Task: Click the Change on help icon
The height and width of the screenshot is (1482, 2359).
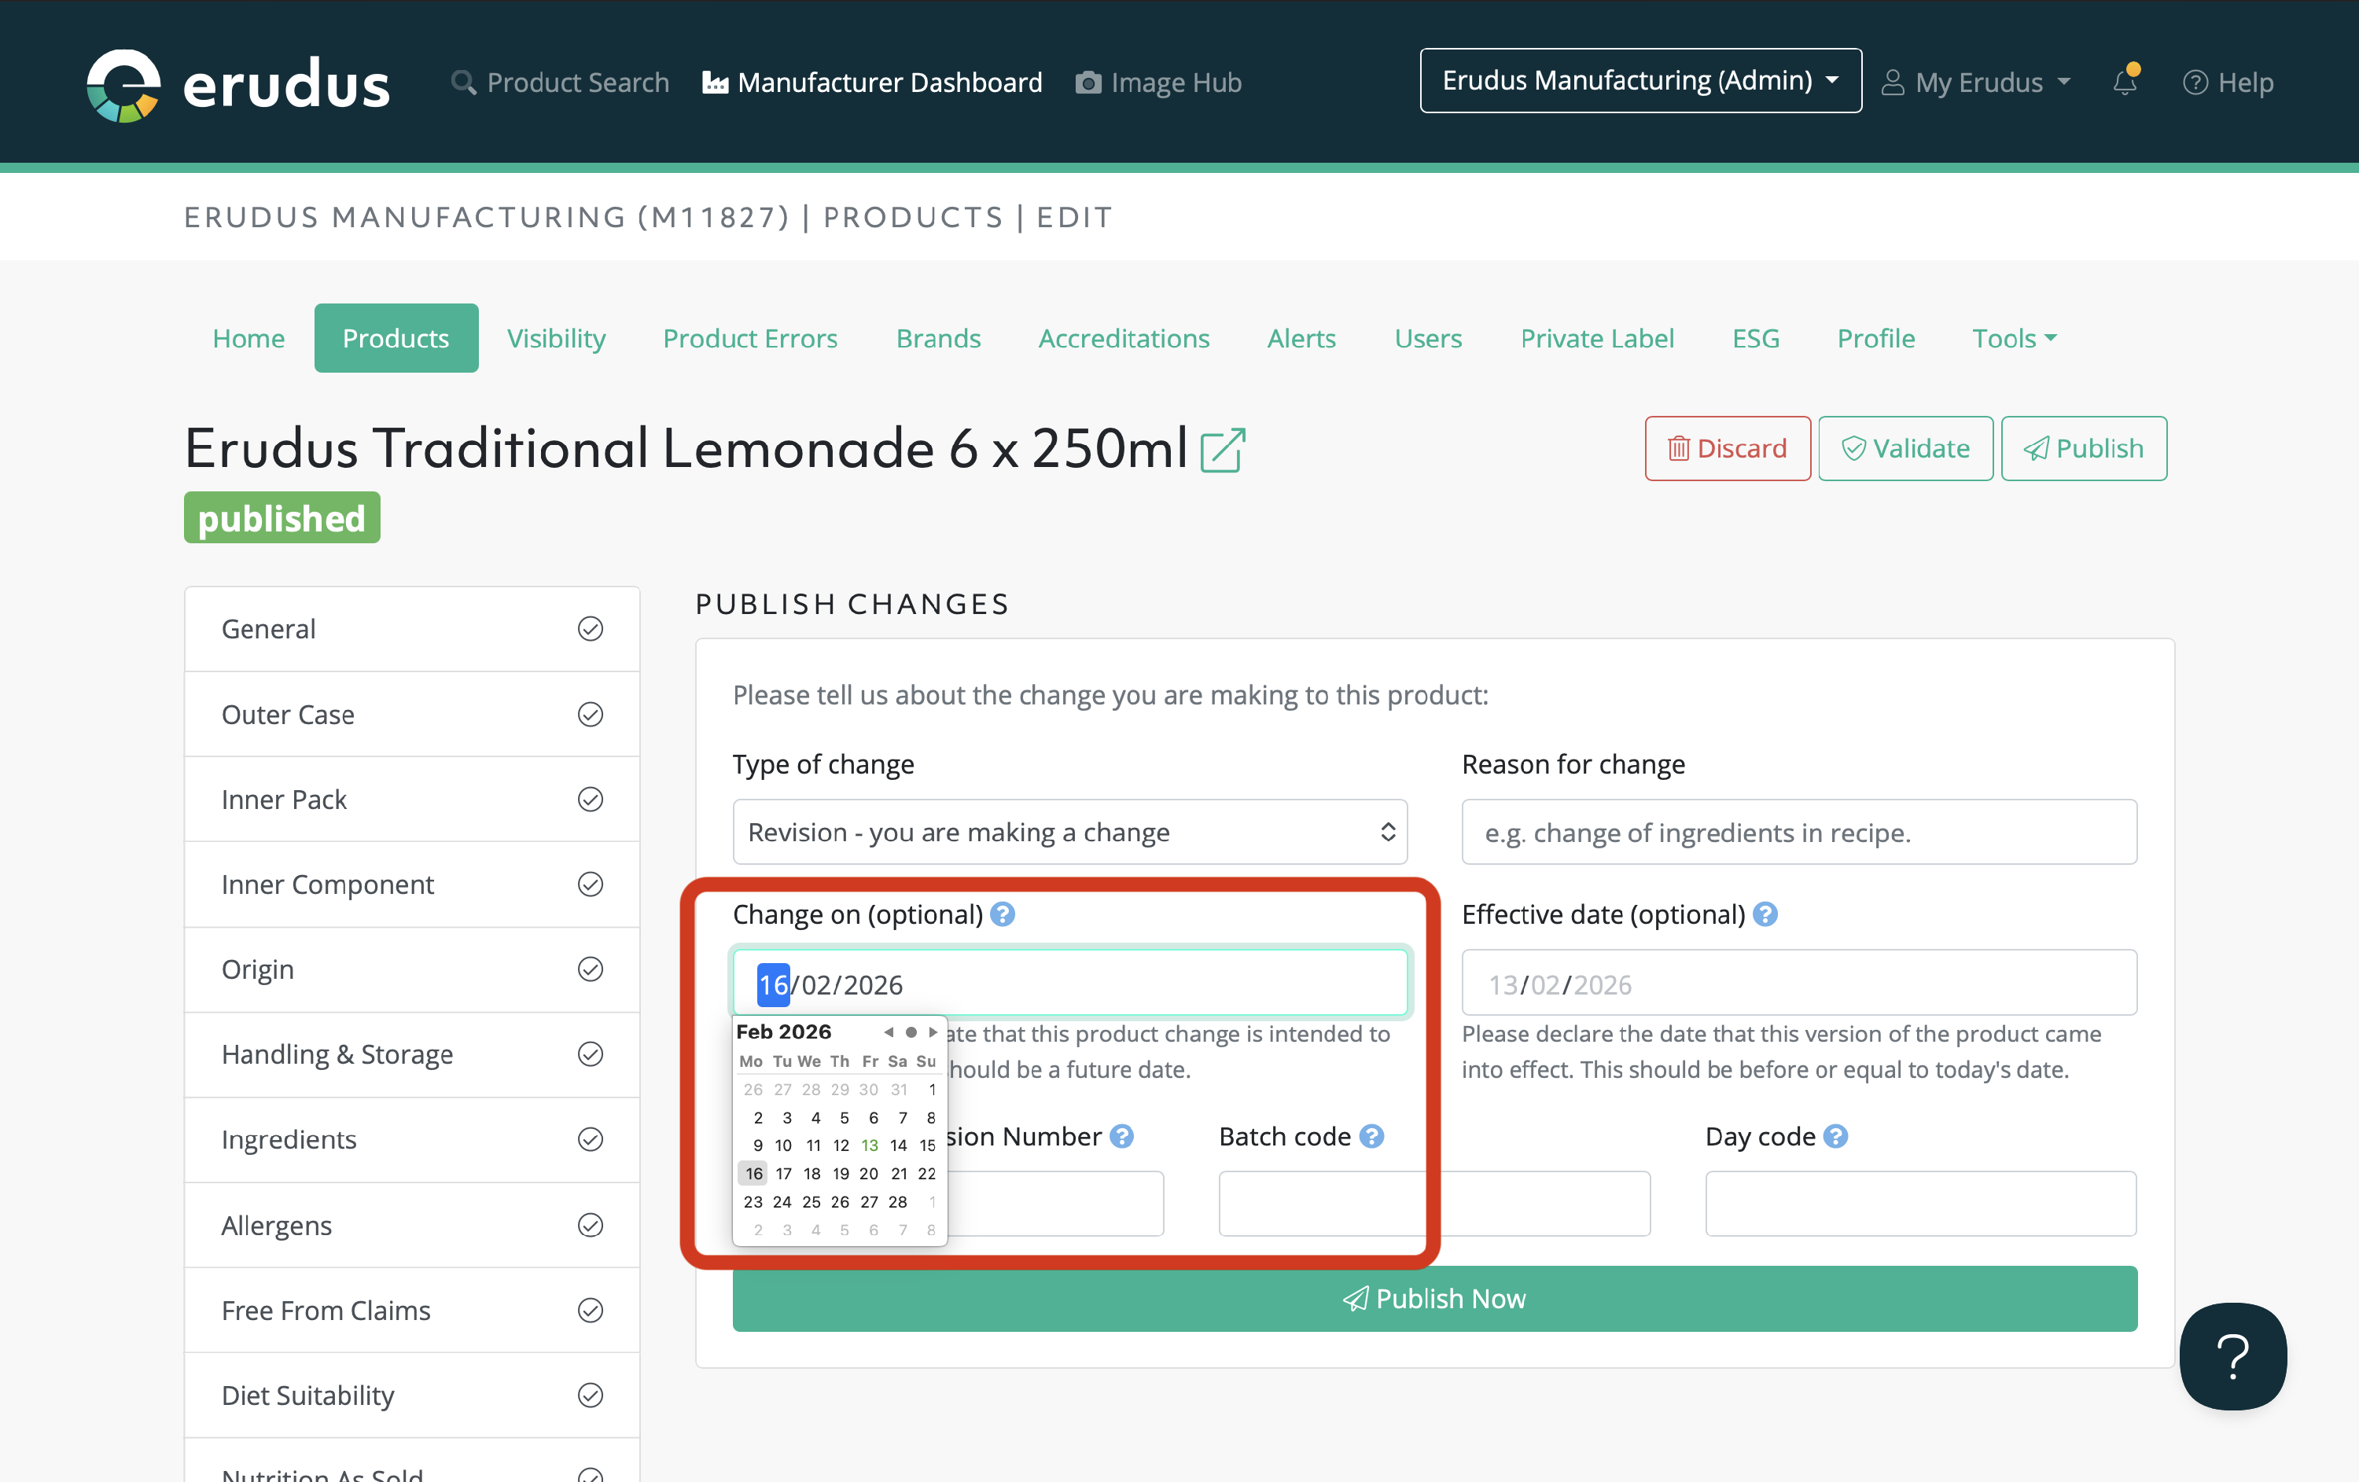Action: 1003,914
